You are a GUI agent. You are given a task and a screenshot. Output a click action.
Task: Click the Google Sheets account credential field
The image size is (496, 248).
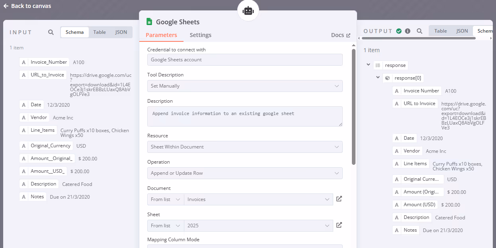point(245,60)
